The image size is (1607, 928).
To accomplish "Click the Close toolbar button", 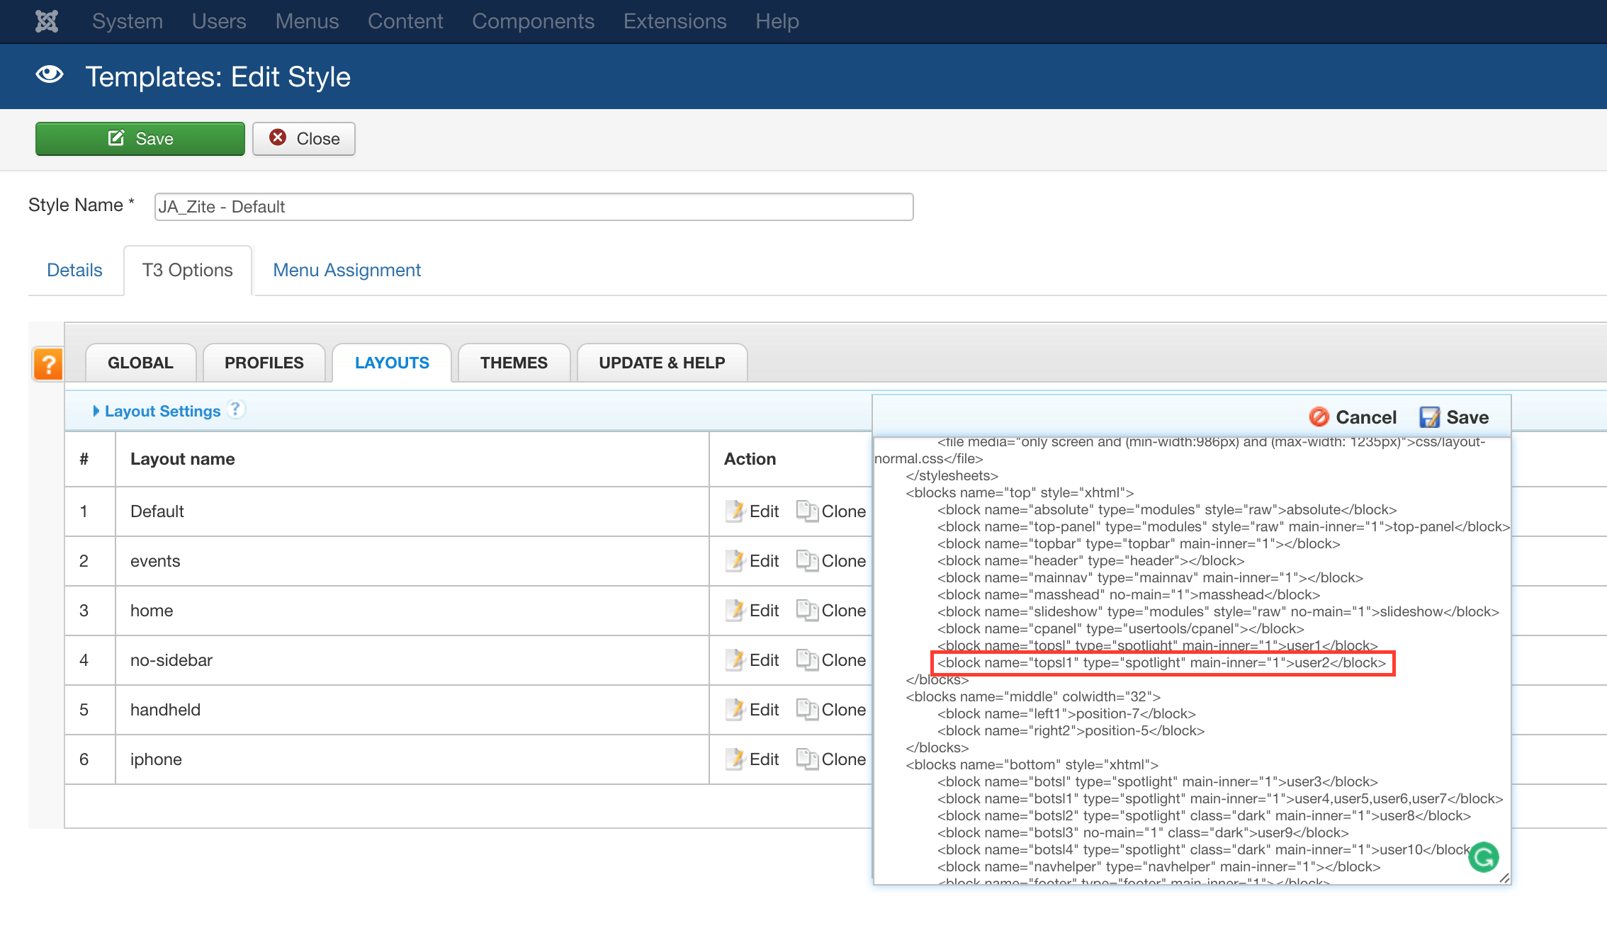I will click(304, 139).
